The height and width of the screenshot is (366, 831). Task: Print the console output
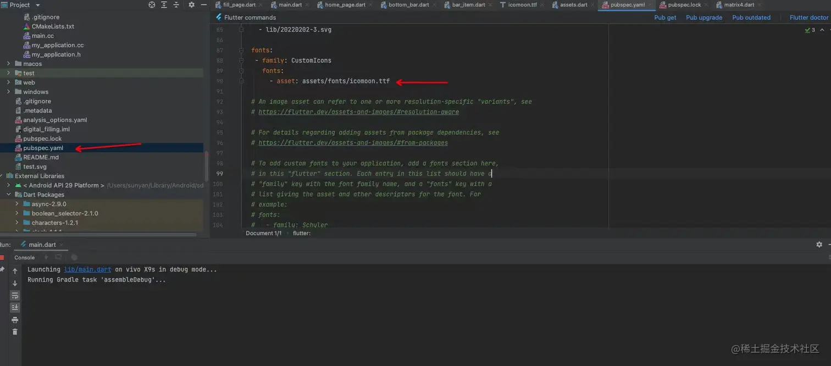tap(15, 320)
